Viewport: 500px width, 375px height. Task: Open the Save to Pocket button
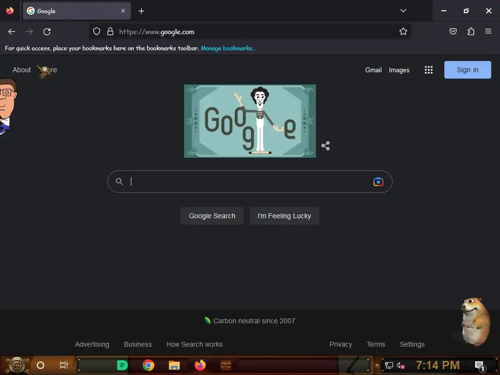(453, 31)
